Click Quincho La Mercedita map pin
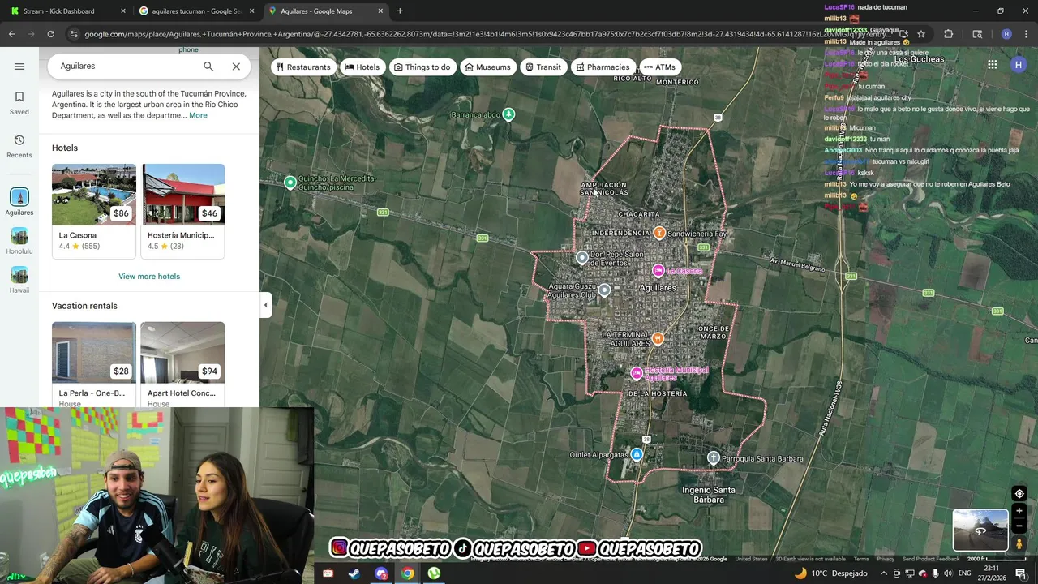 [x=290, y=182]
